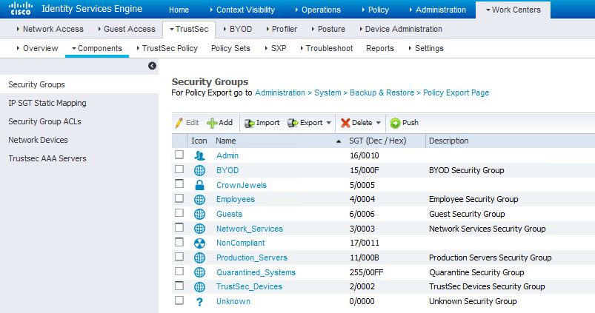Click the CrownJewels lock icon
The height and width of the screenshot is (313, 595).
pyautogui.click(x=199, y=185)
